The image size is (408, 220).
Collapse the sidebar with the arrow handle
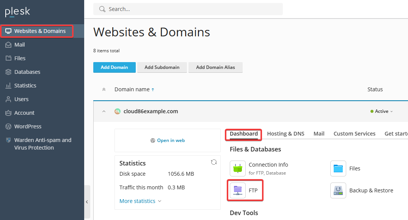[87, 202]
